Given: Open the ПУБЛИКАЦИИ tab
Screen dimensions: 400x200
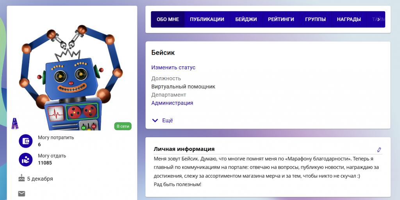Looking at the screenshot, I should (207, 19).
